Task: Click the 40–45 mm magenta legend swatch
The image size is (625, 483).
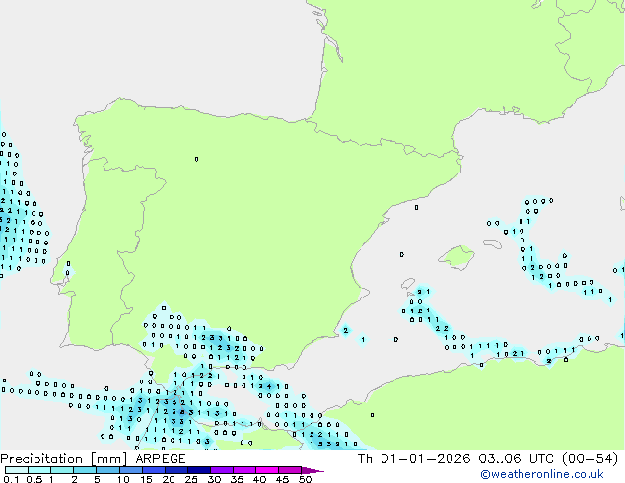Action: coord(267,470)
